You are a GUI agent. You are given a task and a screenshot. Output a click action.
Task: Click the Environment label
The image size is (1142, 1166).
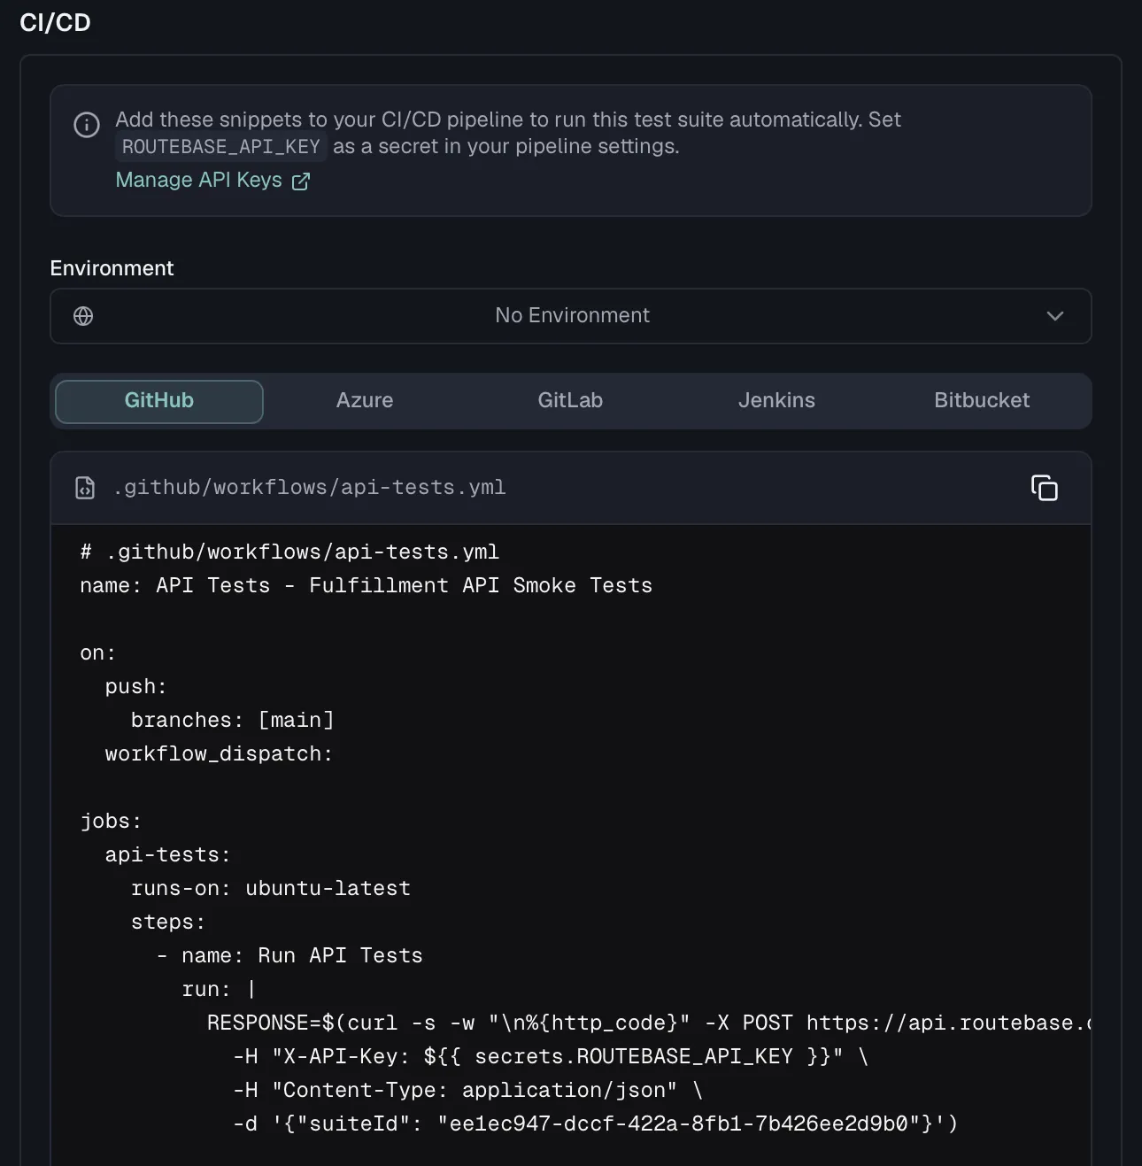coord(112,268)
